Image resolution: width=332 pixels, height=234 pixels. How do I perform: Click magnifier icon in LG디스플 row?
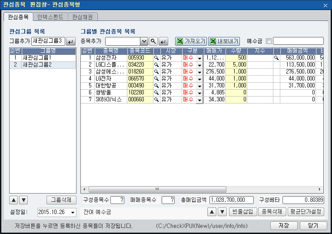156,65
